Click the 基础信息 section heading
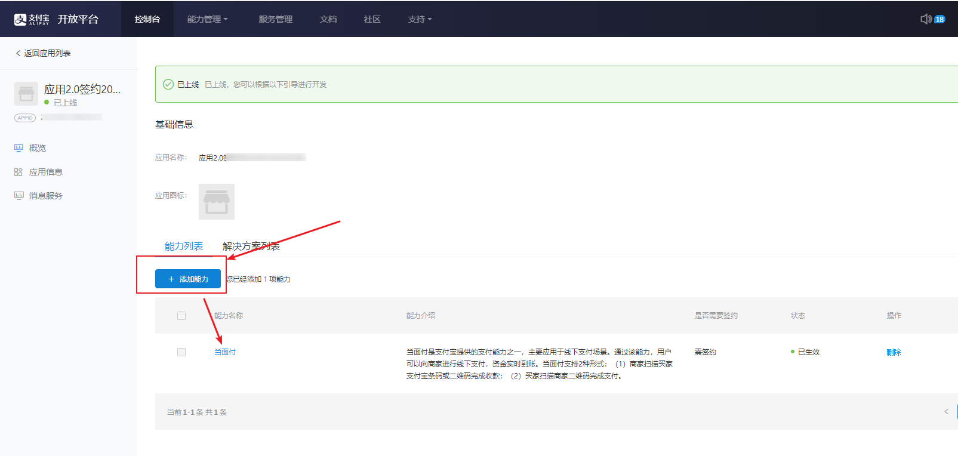The image size is (958, 456). coord(174,124)
